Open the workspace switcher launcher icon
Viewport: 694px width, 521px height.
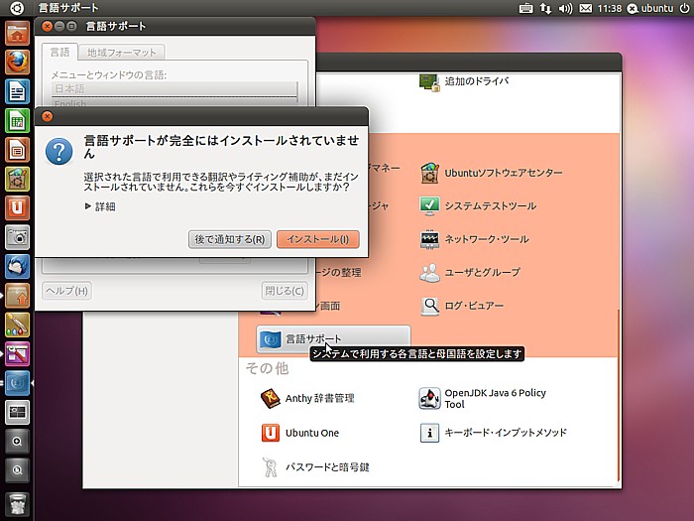[x=17, y=413]
